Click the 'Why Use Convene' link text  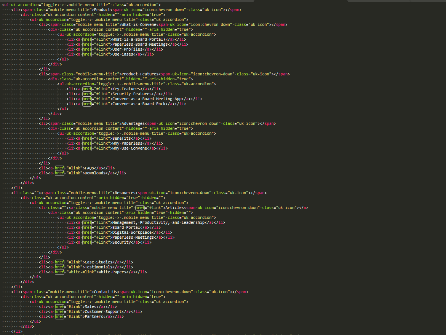point(129,148)
